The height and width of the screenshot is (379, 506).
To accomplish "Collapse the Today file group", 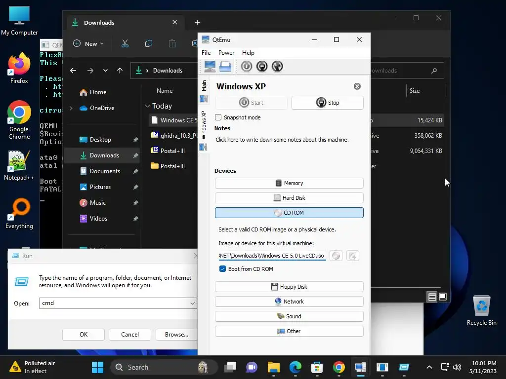I will pyautogui.click(x=147, y=106).
